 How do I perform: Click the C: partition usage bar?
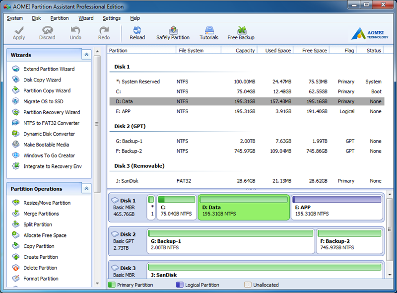[176, 200]
